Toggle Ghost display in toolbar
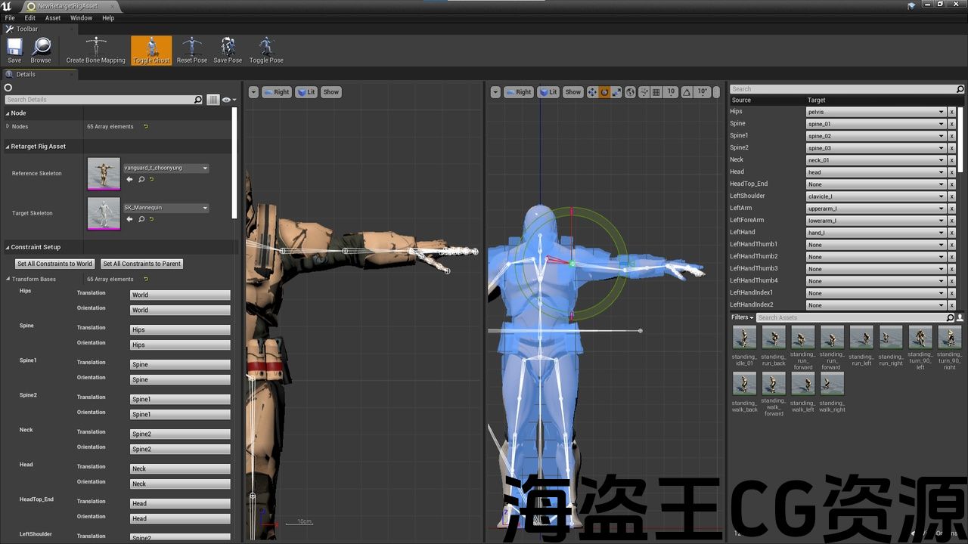Screen dimensions: 968x544 (x=151, y=49)
